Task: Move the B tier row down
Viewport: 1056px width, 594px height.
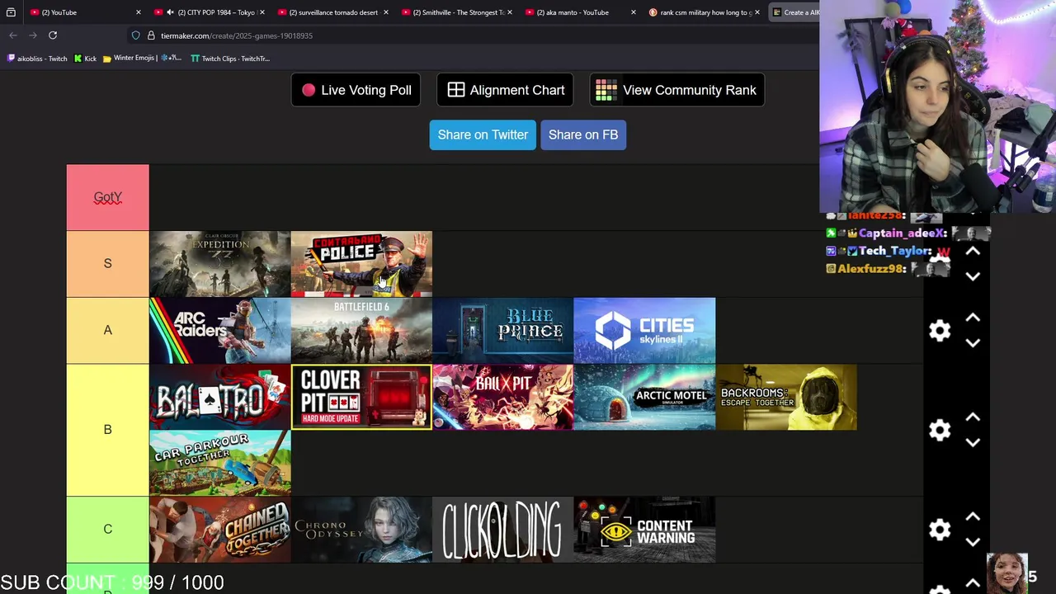Action: (973, 443)
